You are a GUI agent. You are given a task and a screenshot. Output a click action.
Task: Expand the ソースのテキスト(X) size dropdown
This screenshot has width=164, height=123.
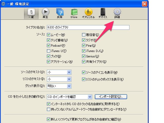(x=59, y=72)
